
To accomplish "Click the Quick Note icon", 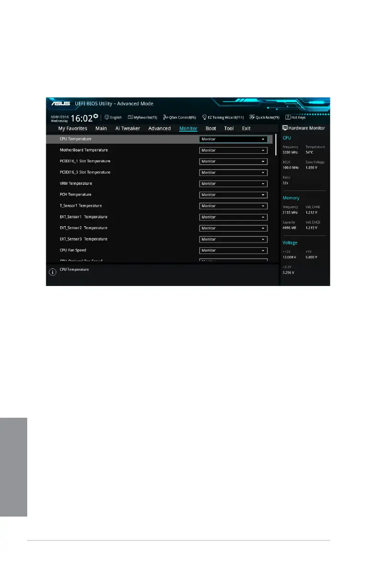I will [x=252, y=117].
